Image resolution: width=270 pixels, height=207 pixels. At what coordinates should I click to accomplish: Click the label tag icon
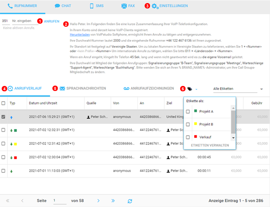pos(190,89)
